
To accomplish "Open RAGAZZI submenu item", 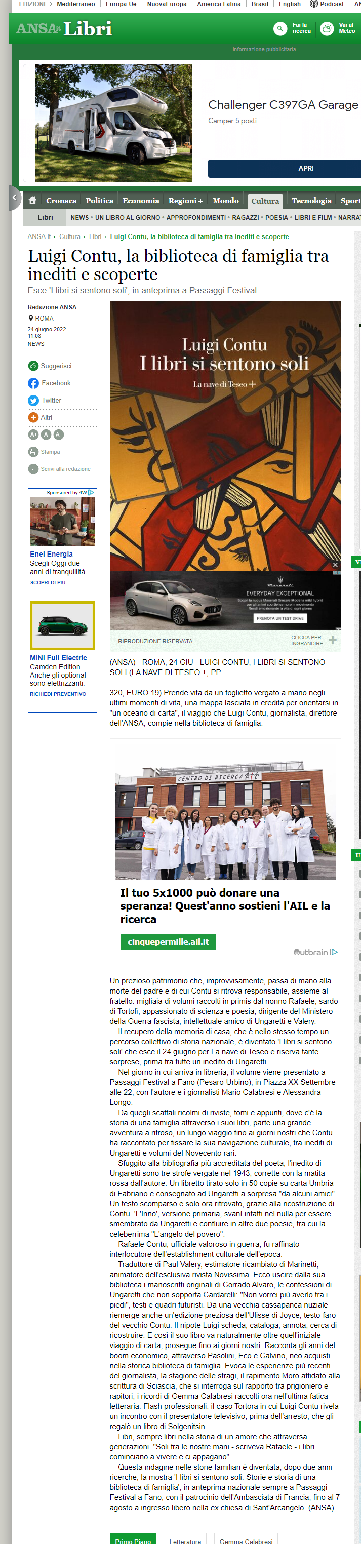I will click(245, 218).
